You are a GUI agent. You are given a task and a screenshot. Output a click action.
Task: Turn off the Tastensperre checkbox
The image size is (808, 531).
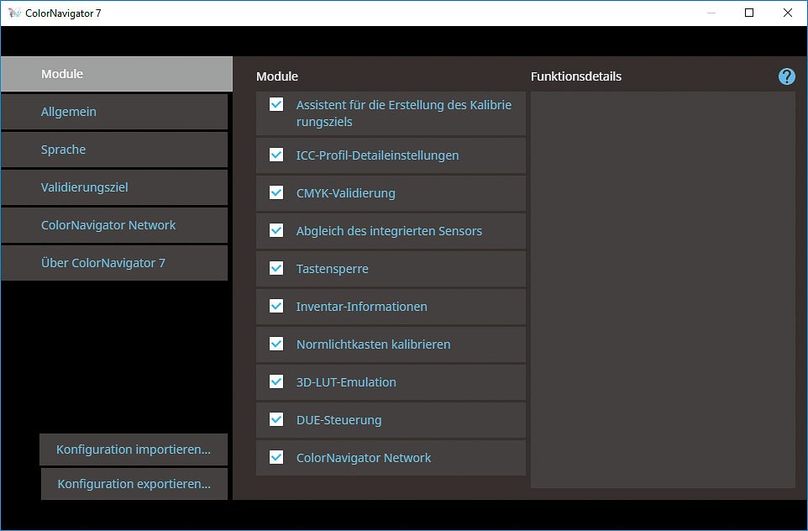point(276,268)
